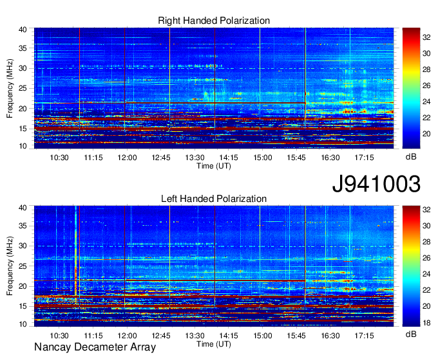Click "12:45" time tick under Left Handed plot
Image resolution: width=438 pixels, height=355 pixels.
(x=161, y=336)
